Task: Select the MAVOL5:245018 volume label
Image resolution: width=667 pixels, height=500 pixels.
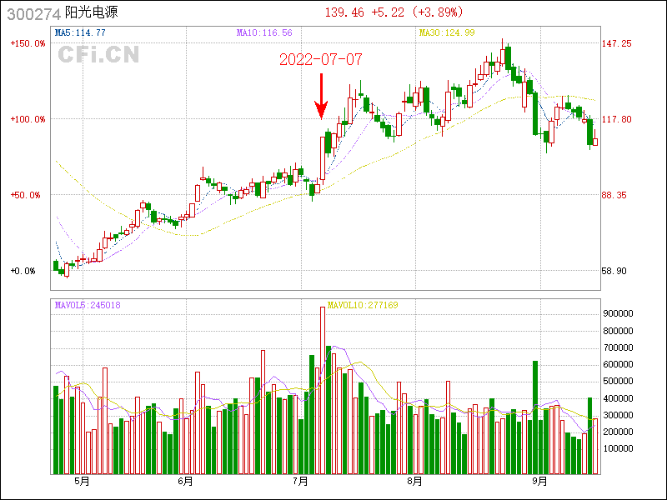Action: (88, 306)
